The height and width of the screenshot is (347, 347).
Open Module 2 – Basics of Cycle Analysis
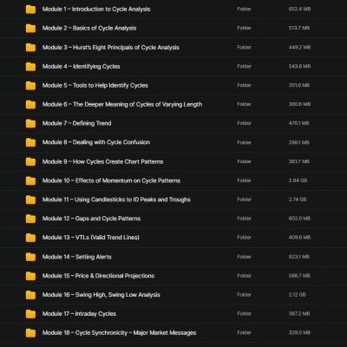tap(89, 29)
